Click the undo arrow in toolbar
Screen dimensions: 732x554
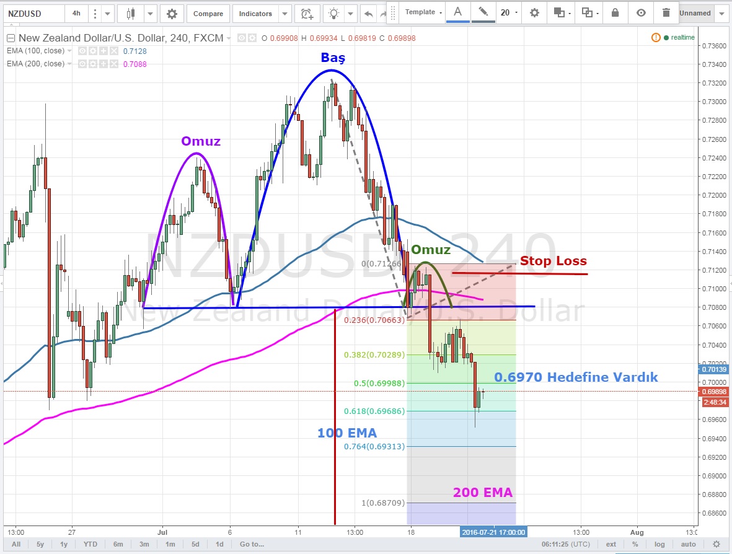coord(368,14)
